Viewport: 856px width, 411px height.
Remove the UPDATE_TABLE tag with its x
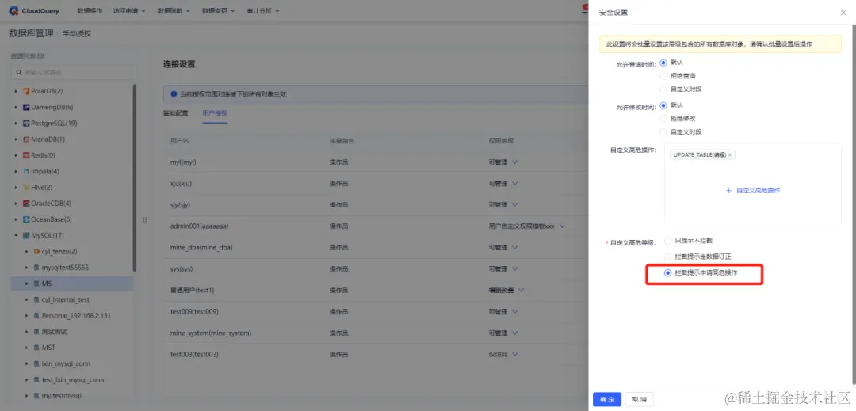(729, 154)
